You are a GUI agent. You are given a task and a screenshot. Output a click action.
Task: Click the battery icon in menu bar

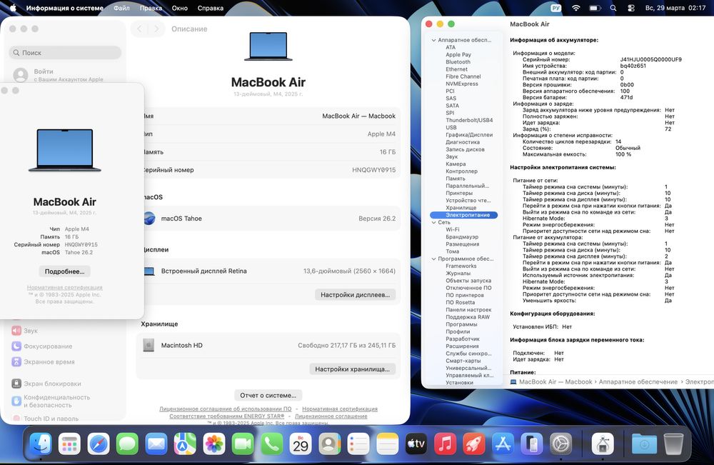click(x=595, y=8)
